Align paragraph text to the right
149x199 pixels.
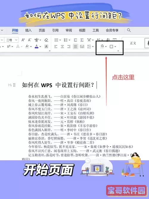pos(69,47)
